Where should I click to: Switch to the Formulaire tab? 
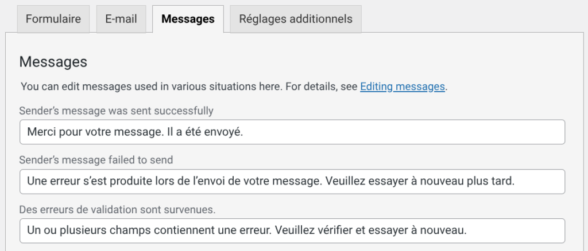(53, 19)
